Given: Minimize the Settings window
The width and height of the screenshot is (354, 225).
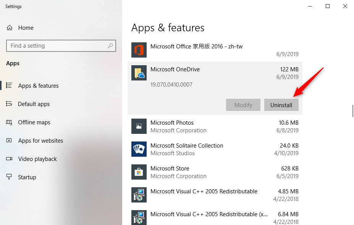Looking at the screenshot, I should coord(310,6).
